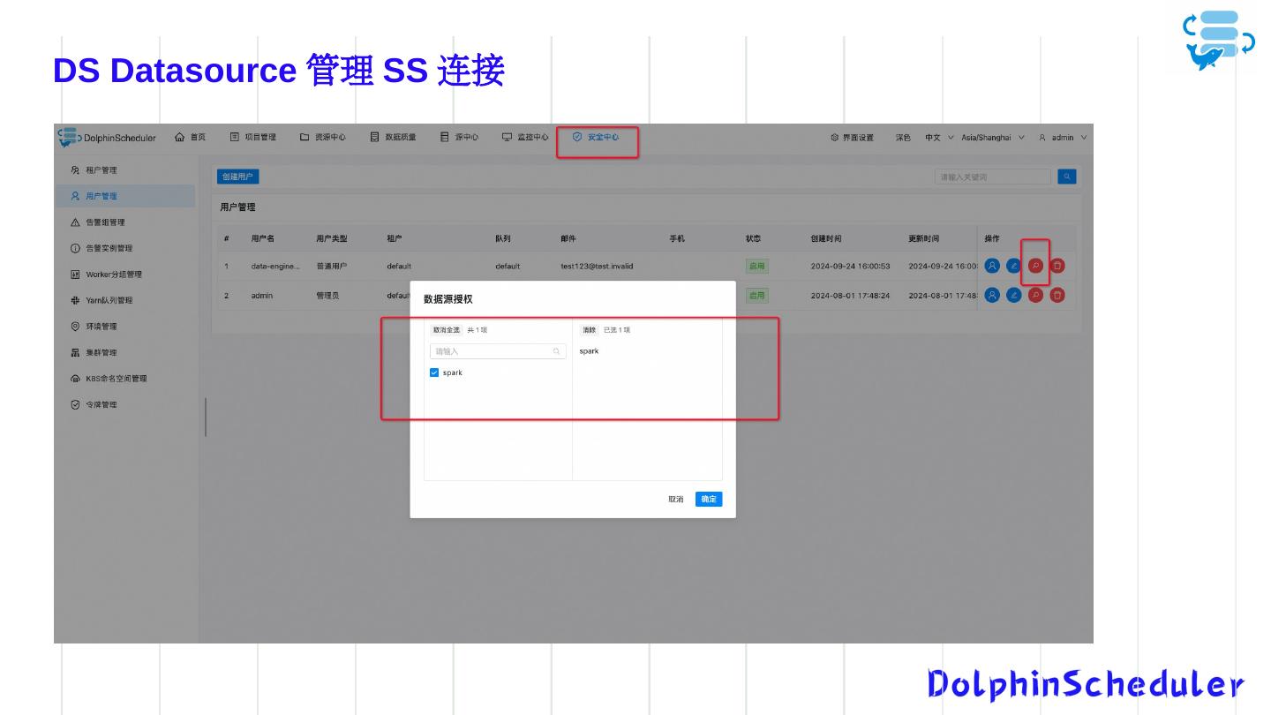Click 取消全选 deselect all in dialog

(x=447, y=330)
